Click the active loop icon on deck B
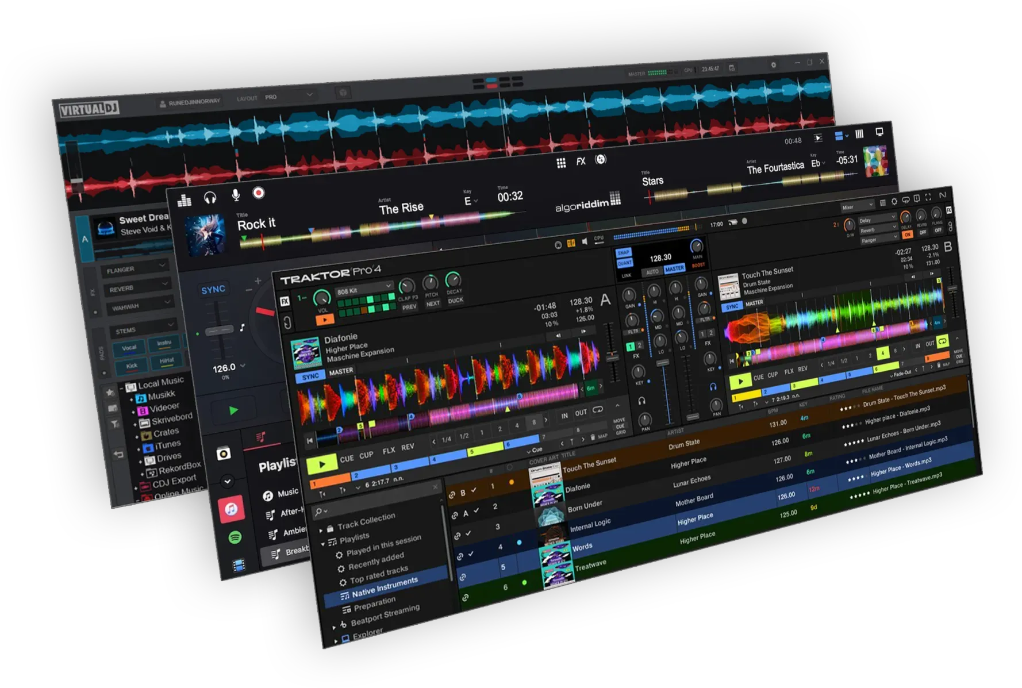Image resolution: width=1022 pixels, height=688 pixels. pos(942,342)
